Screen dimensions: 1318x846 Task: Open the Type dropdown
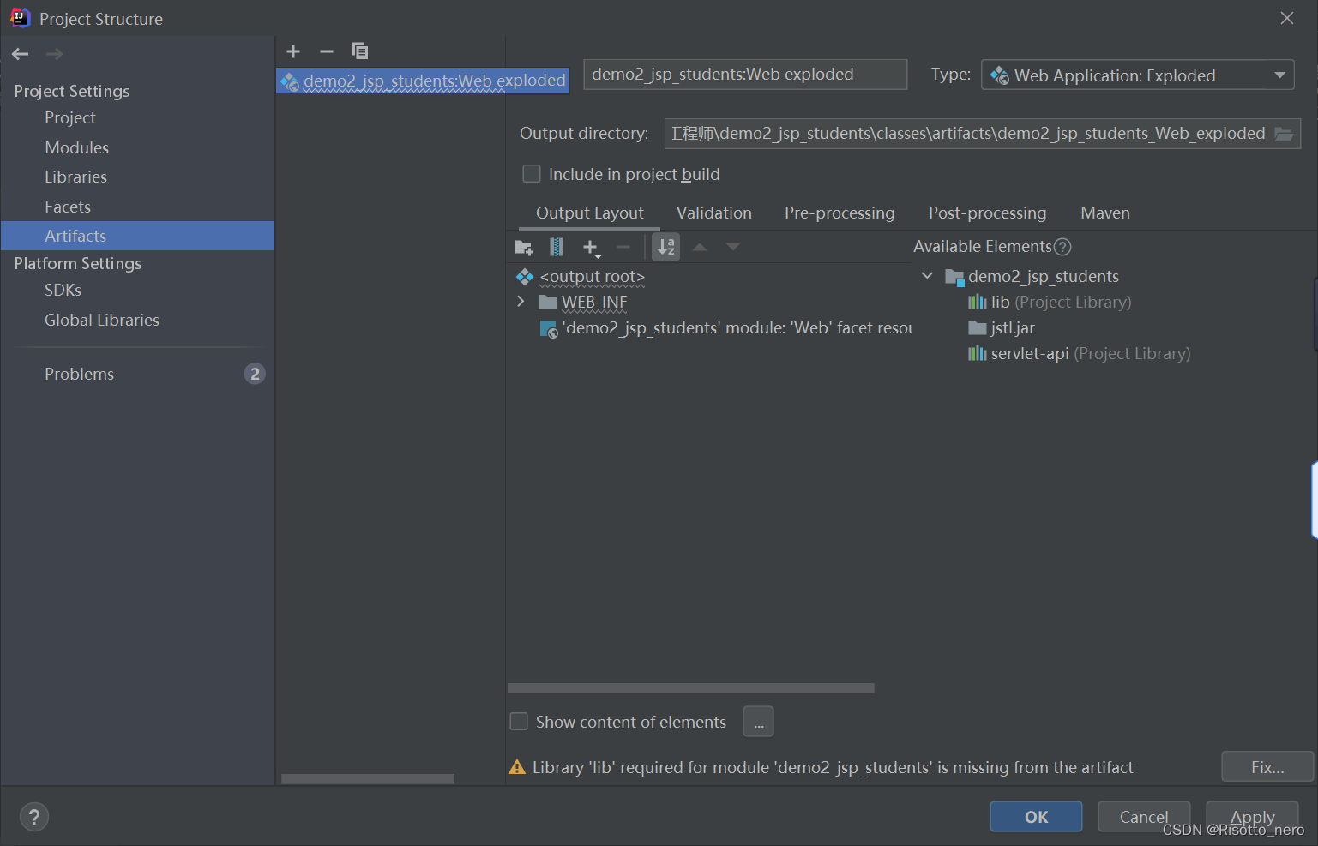[x=1138, y=75]
